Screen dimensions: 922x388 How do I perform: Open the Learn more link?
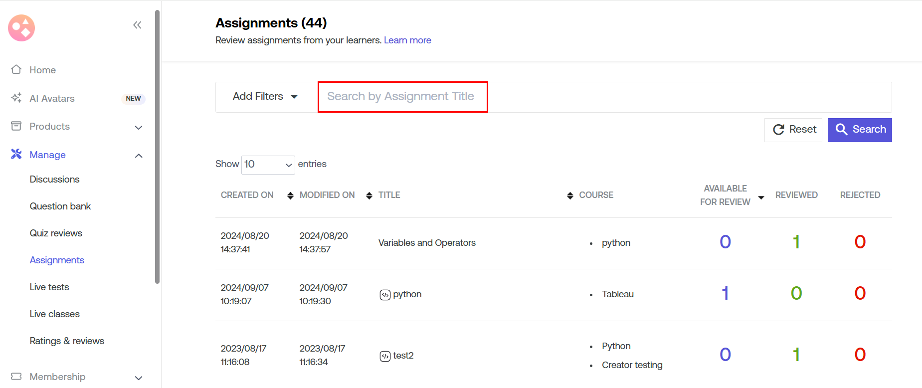[407, 40]
